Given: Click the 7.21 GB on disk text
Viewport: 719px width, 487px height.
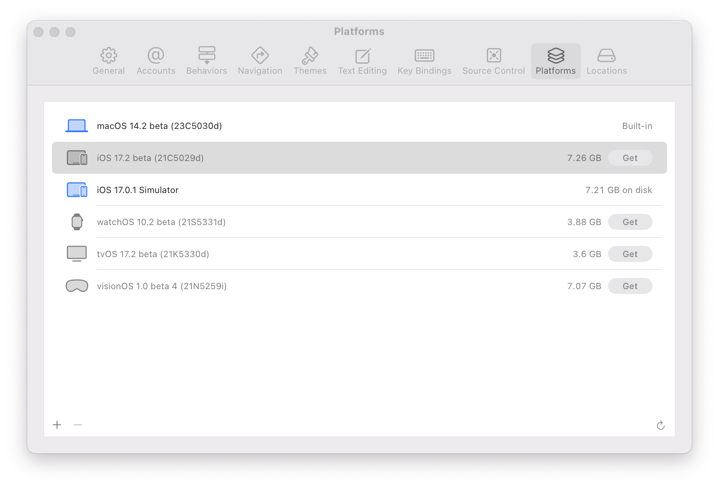Looking at the screenshot, I should 619,190.
